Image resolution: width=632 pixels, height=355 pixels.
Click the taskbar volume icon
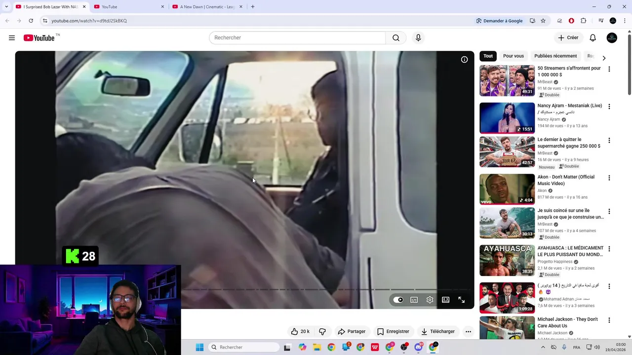point(597,347)
